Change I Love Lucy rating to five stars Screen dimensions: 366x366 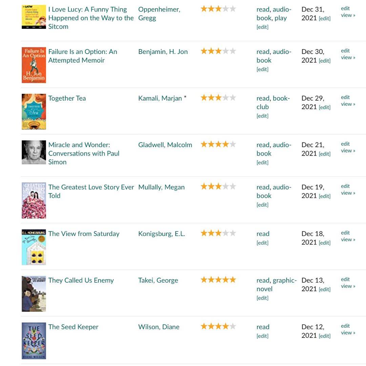coord(233,9)
